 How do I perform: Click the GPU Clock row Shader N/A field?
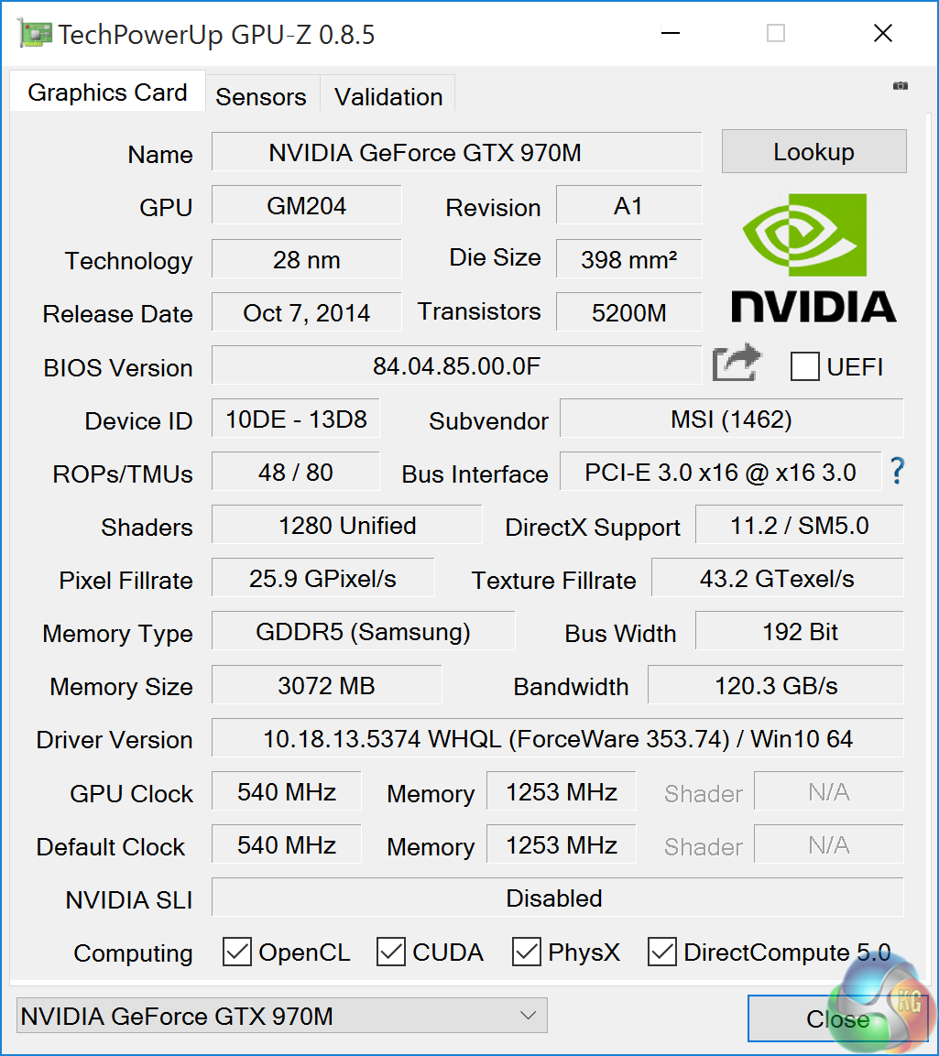[828, 791]
